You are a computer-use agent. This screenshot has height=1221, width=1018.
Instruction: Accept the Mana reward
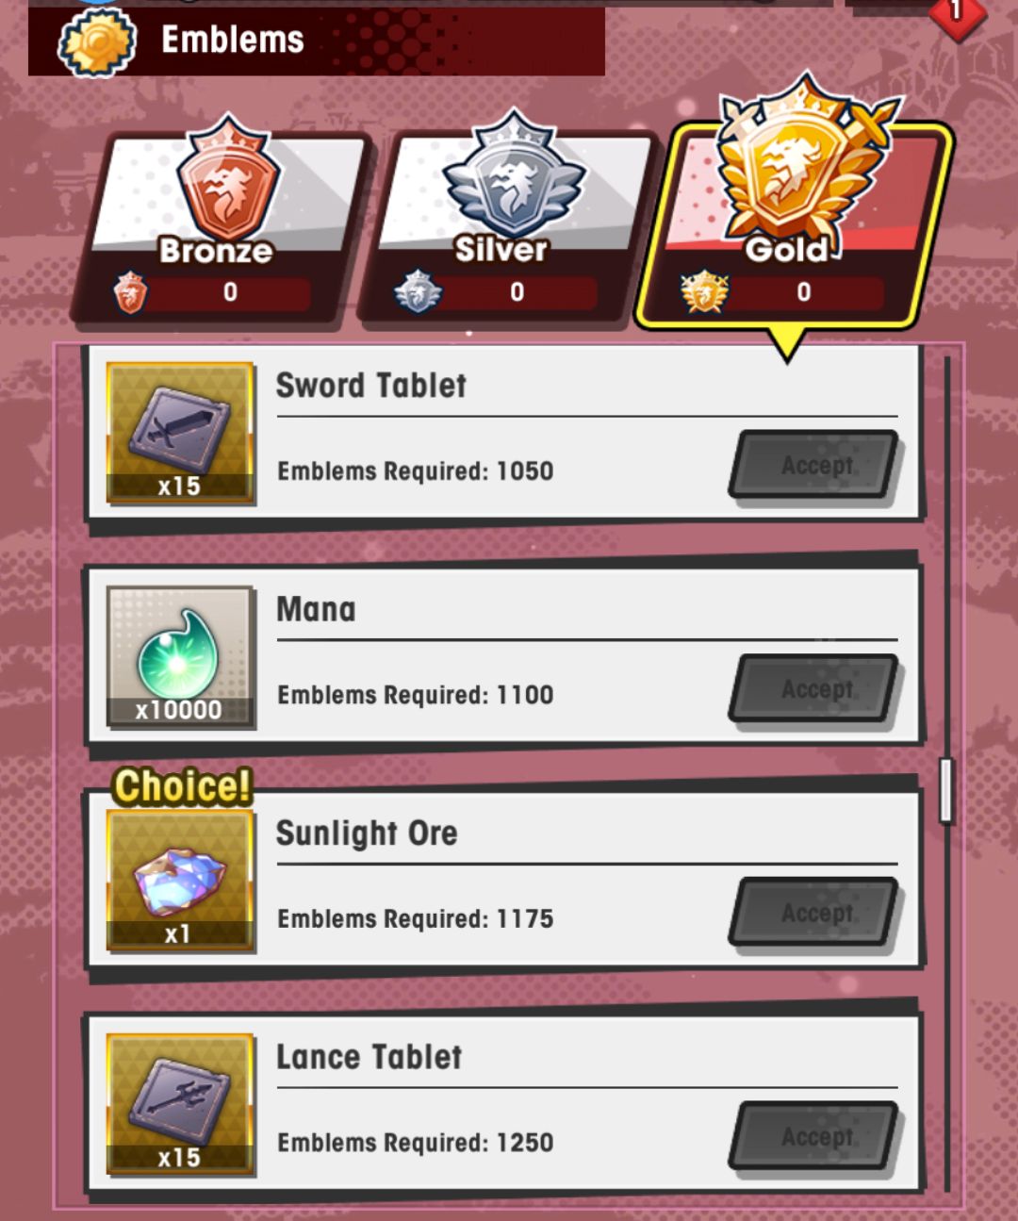pyautogui.click(x=814, y=689)
